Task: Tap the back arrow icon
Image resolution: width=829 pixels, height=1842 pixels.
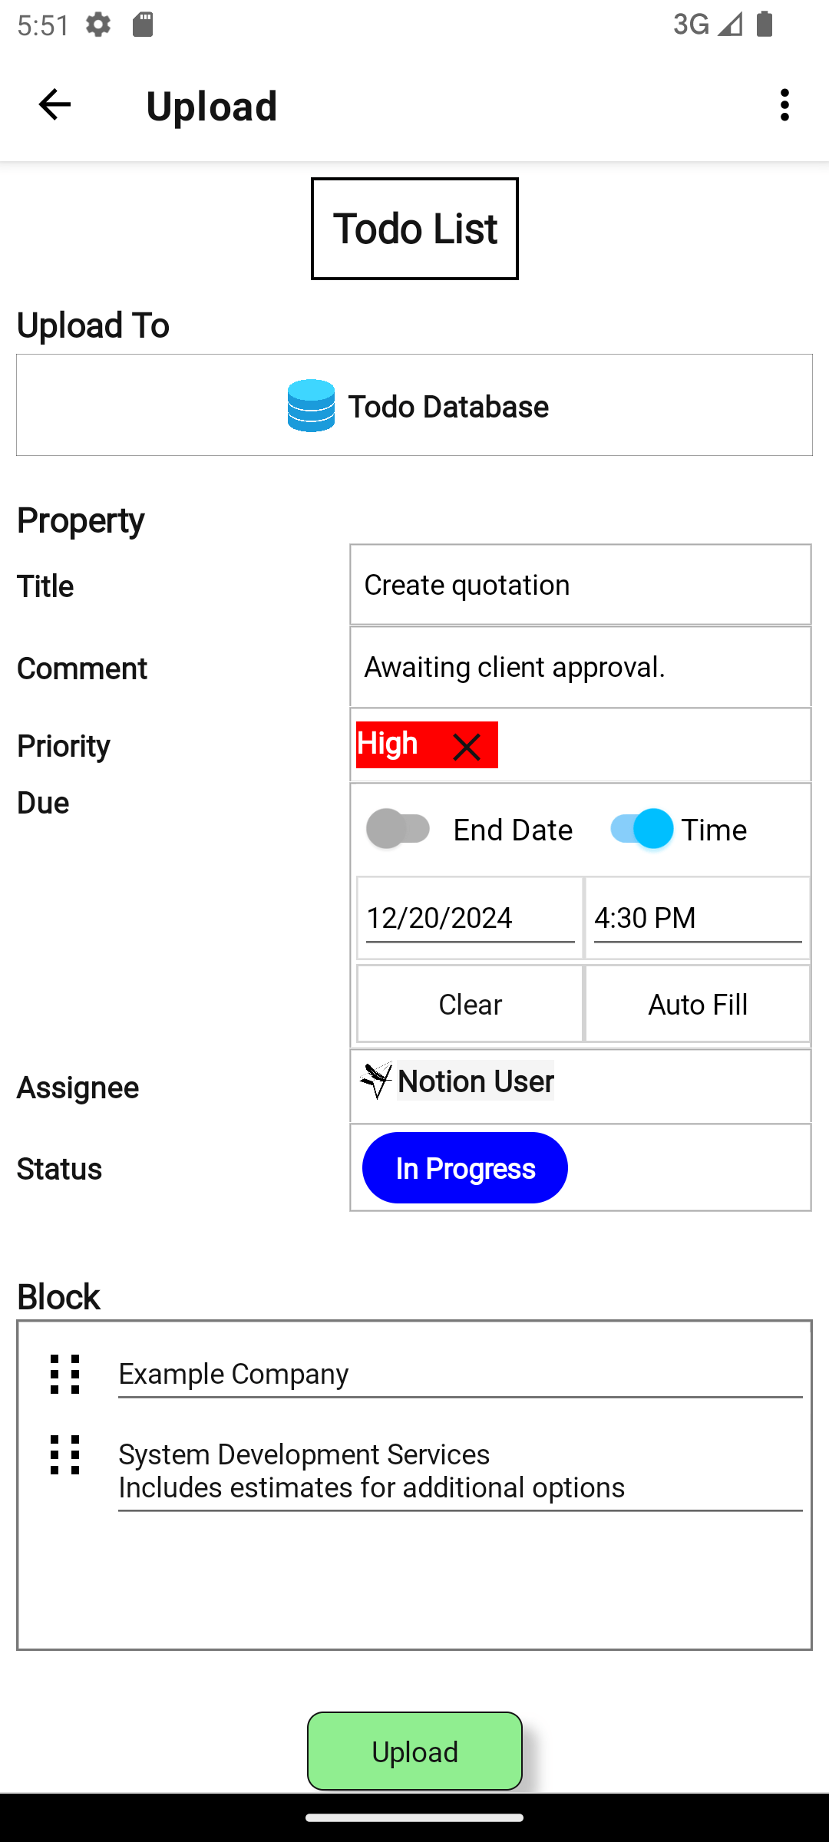Action: tap(54, 105)
